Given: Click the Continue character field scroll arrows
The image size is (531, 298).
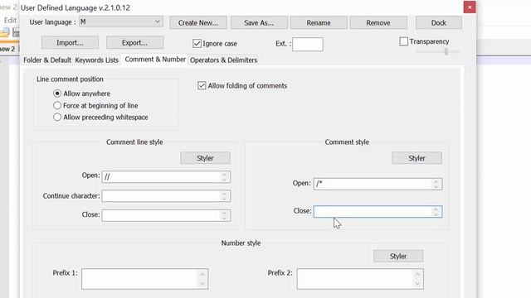Looking at the screenshot, I should (x=224, y=196).
